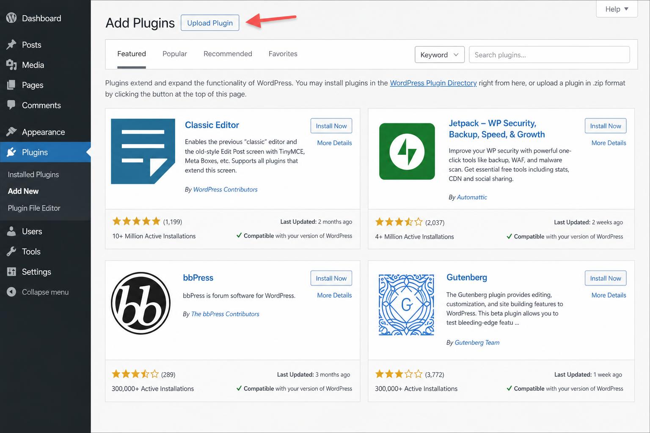Open More Details for Jetpack

point(609,143)
